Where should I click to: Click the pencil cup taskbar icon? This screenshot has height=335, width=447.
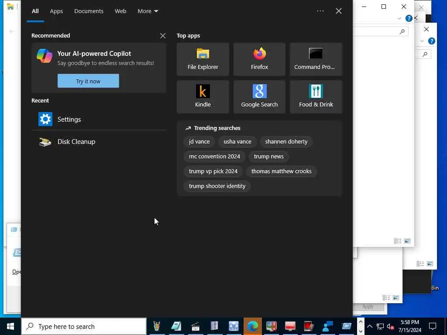[x=157, y=326]
